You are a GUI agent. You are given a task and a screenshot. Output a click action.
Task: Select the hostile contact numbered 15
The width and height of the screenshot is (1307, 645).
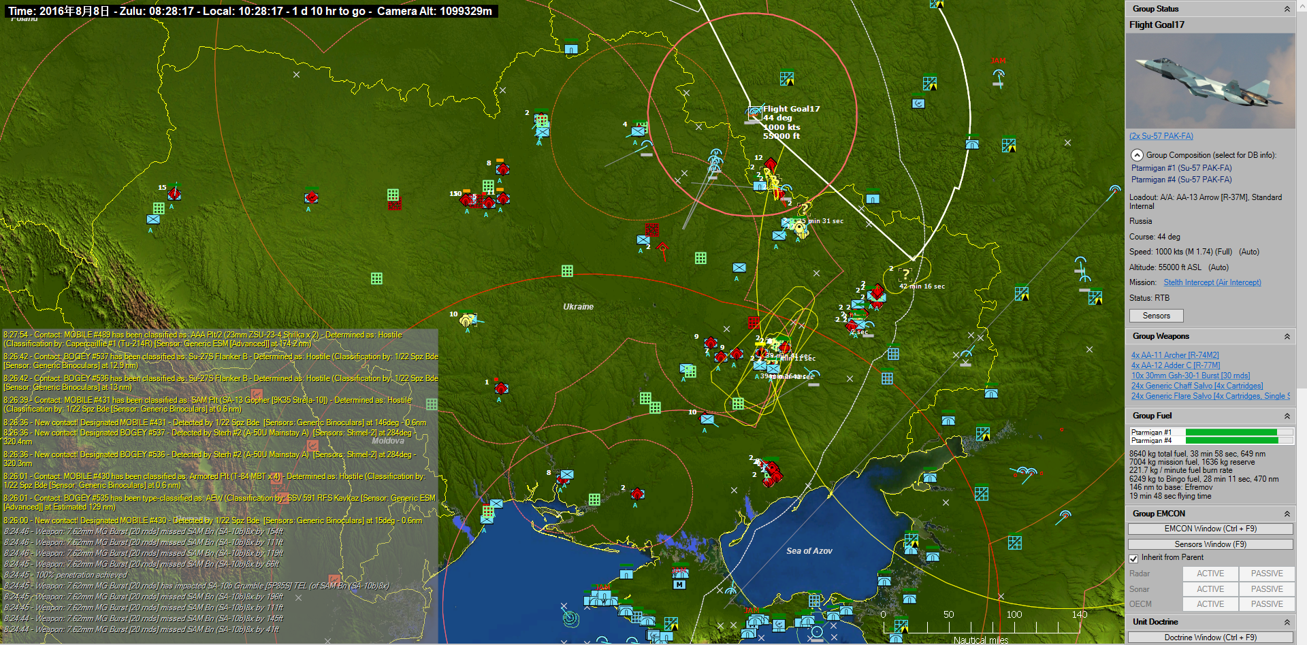point(174,194)
